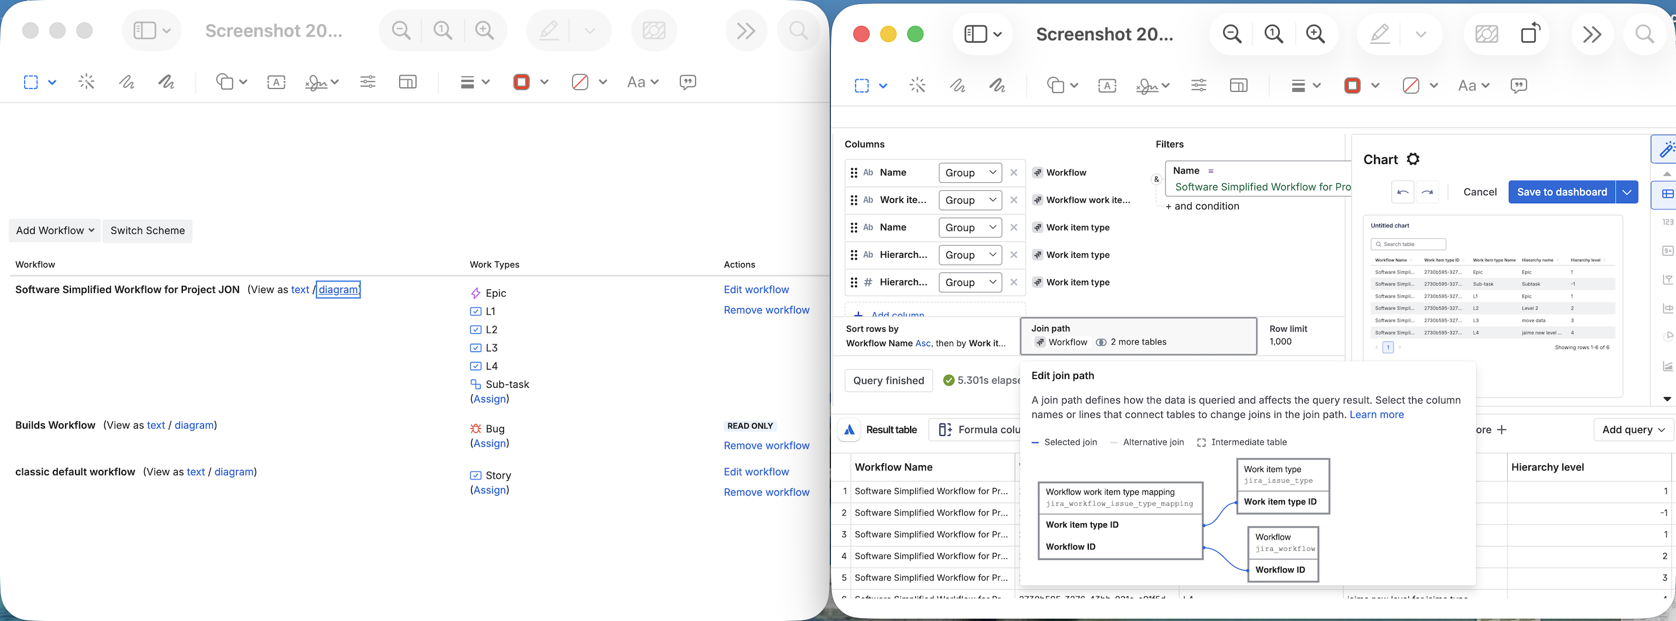Image resolution: width=1676 pixels, height=621 pixels.
Task: Click + and condition under Filters
Action: [1202, 206]
